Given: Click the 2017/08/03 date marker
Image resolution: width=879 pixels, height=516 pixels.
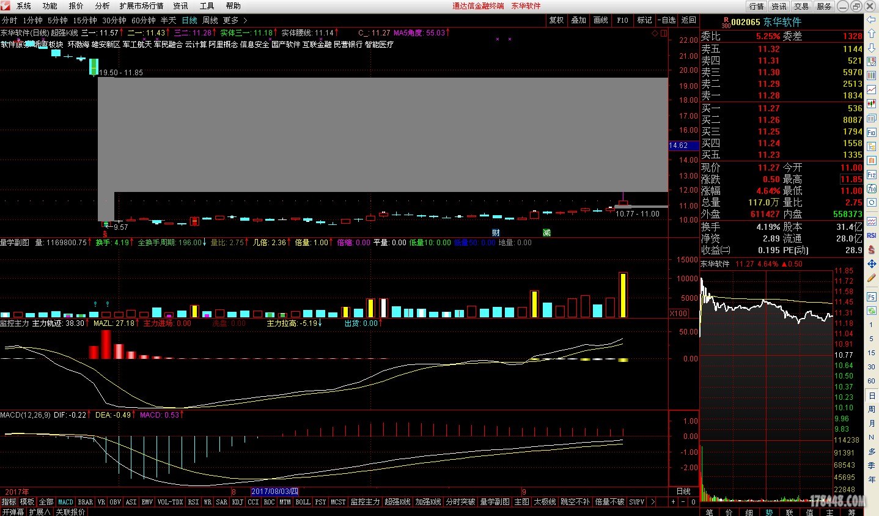Looking at the screenshot, I should pyautogui.click(x=274, y=492).
